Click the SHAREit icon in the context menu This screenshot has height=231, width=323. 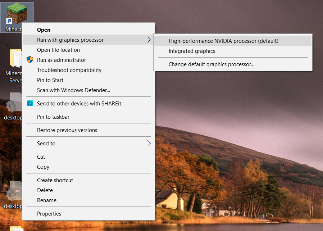[x=30, y=103]
